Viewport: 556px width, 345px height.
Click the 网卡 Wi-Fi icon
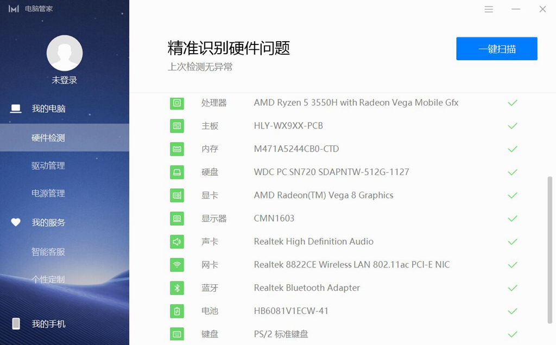pos(176,265)
